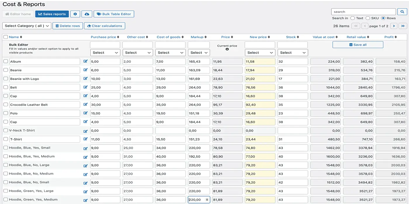Open the bulk Markup Select dropdown
This screenshot has height=204, width=409.
[199, 52]
